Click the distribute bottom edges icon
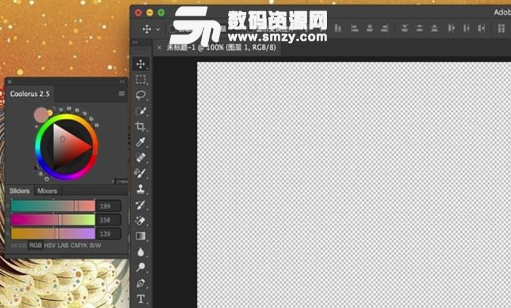This screenshot has height=308, width=511. [434, 28]
